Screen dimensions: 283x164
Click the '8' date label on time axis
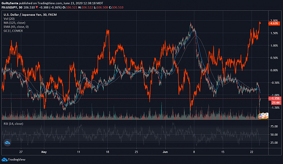pyautogui.click(x=194, y=152)
